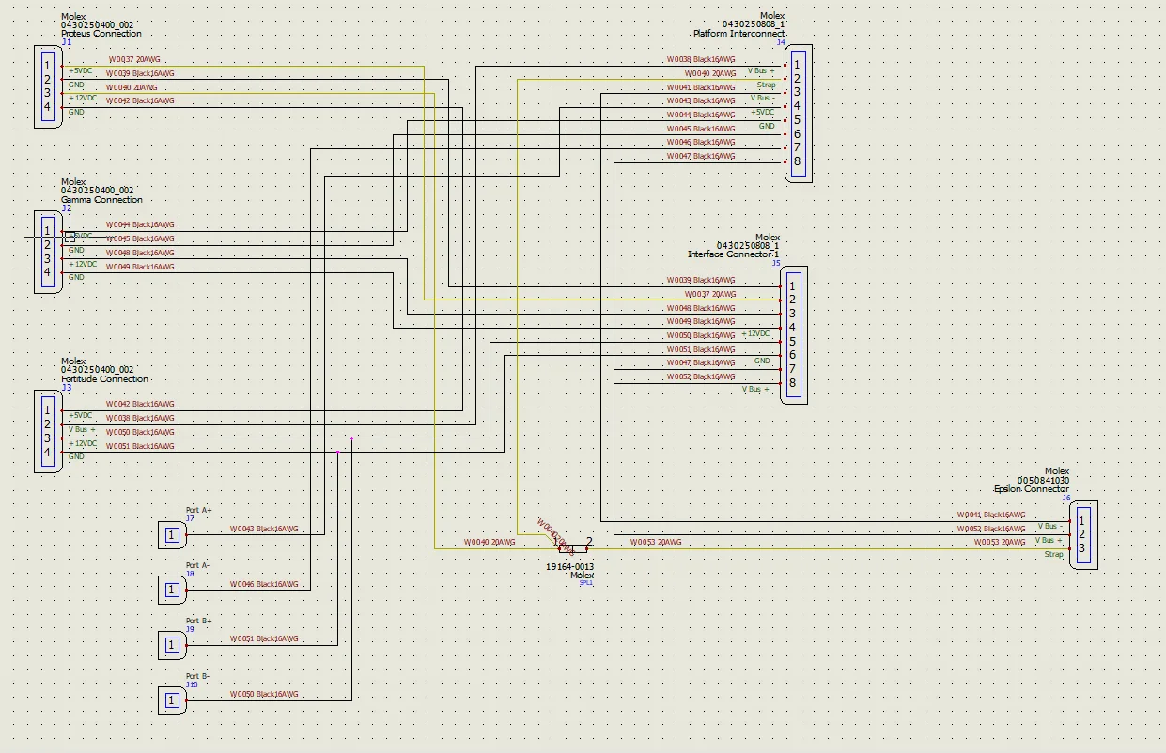The image size is (1166, 753).
Task: Select W0043 Black16AWG label at Port A+
Action: 264,530
